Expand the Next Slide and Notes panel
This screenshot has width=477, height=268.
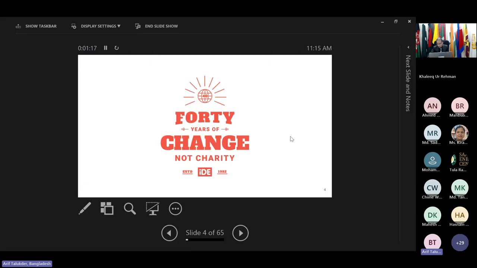(x=408, y=48)
